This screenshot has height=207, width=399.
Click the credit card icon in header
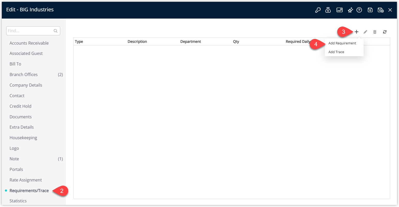pyautogui.click(x=340, y=10)
